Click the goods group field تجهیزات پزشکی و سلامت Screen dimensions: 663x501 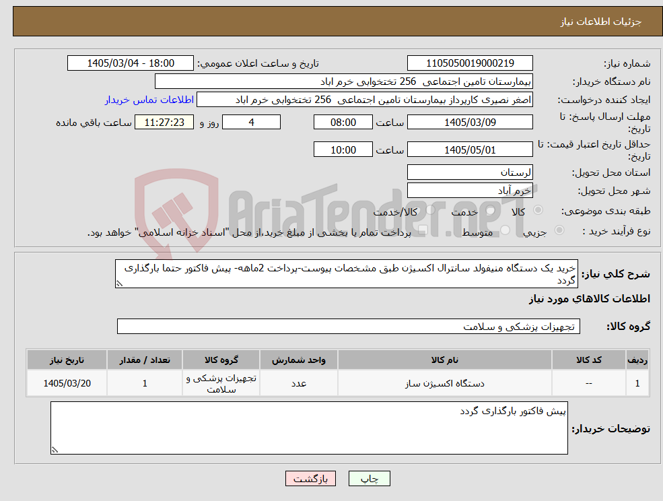[349, 326]
